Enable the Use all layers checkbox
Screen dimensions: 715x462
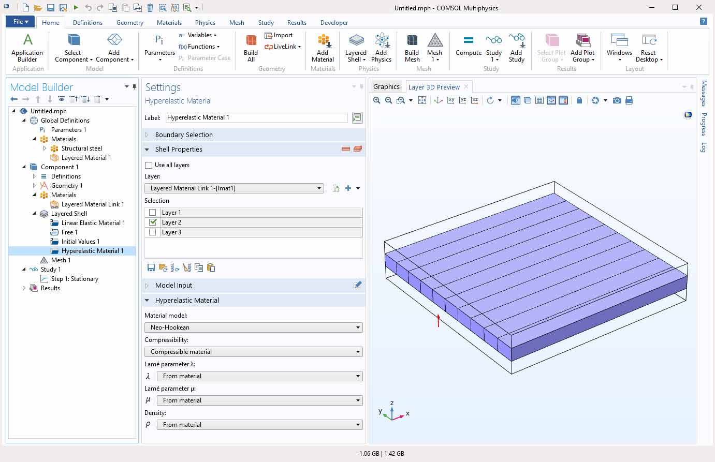coord(149,165)
